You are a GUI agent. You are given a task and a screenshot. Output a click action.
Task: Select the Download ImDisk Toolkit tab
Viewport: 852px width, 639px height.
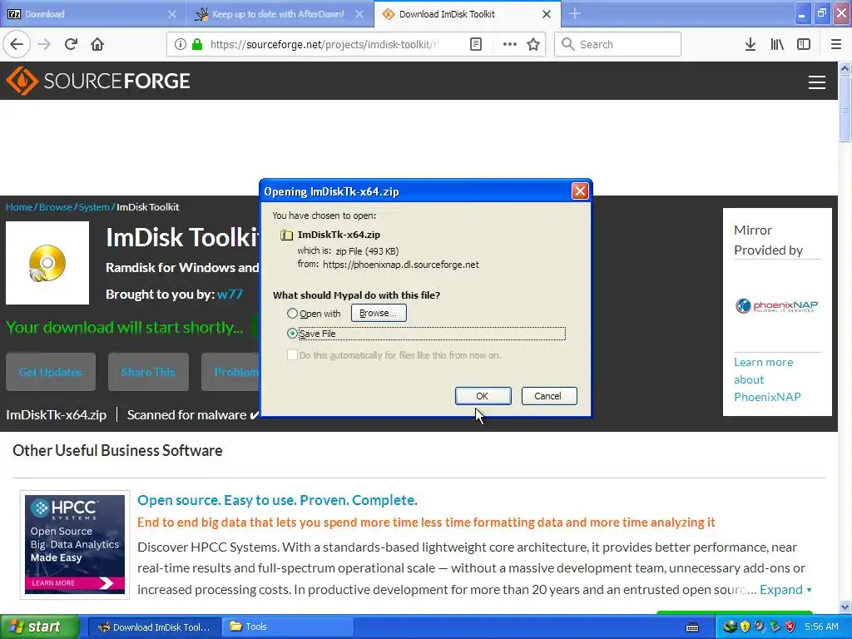click(468, 14)
